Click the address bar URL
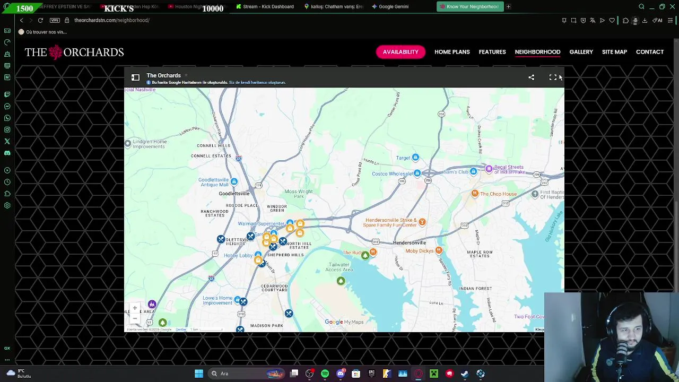679x382 pixels. [x=112, y=20]
